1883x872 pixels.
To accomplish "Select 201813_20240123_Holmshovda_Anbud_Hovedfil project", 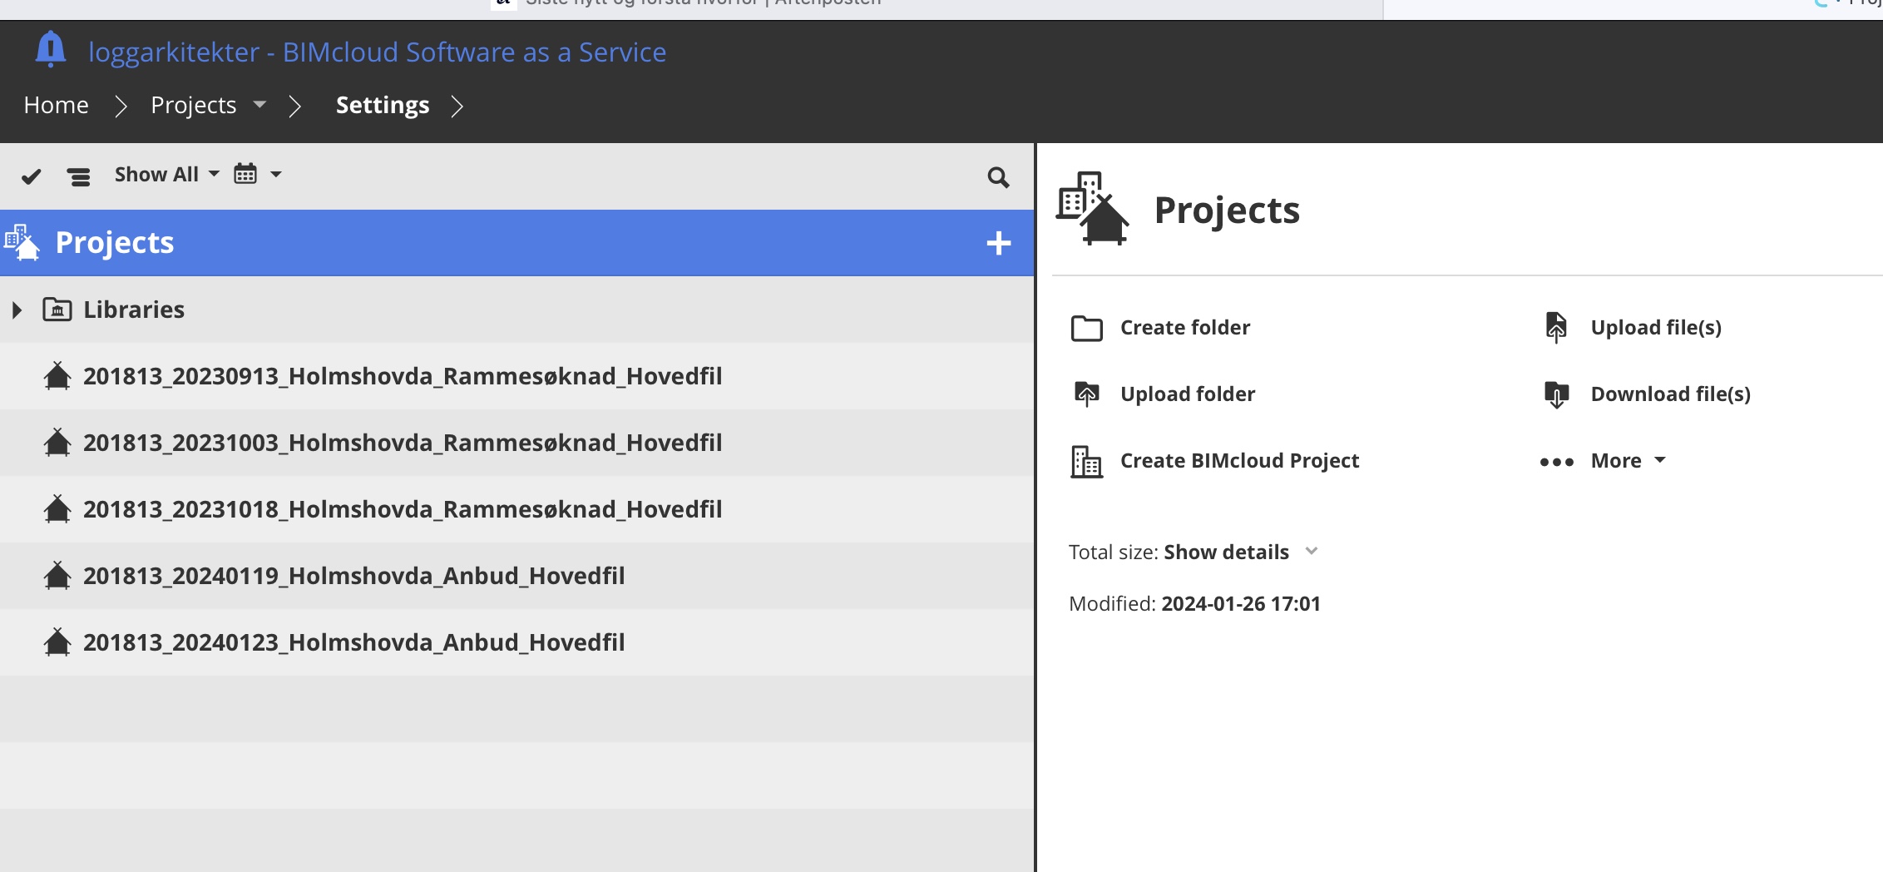I will coord(353,642).
